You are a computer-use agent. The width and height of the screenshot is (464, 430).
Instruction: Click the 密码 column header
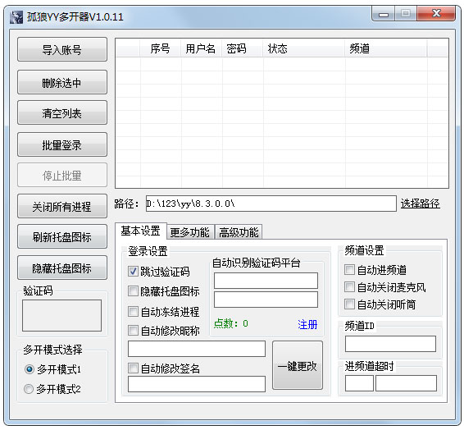click(242, 48)
